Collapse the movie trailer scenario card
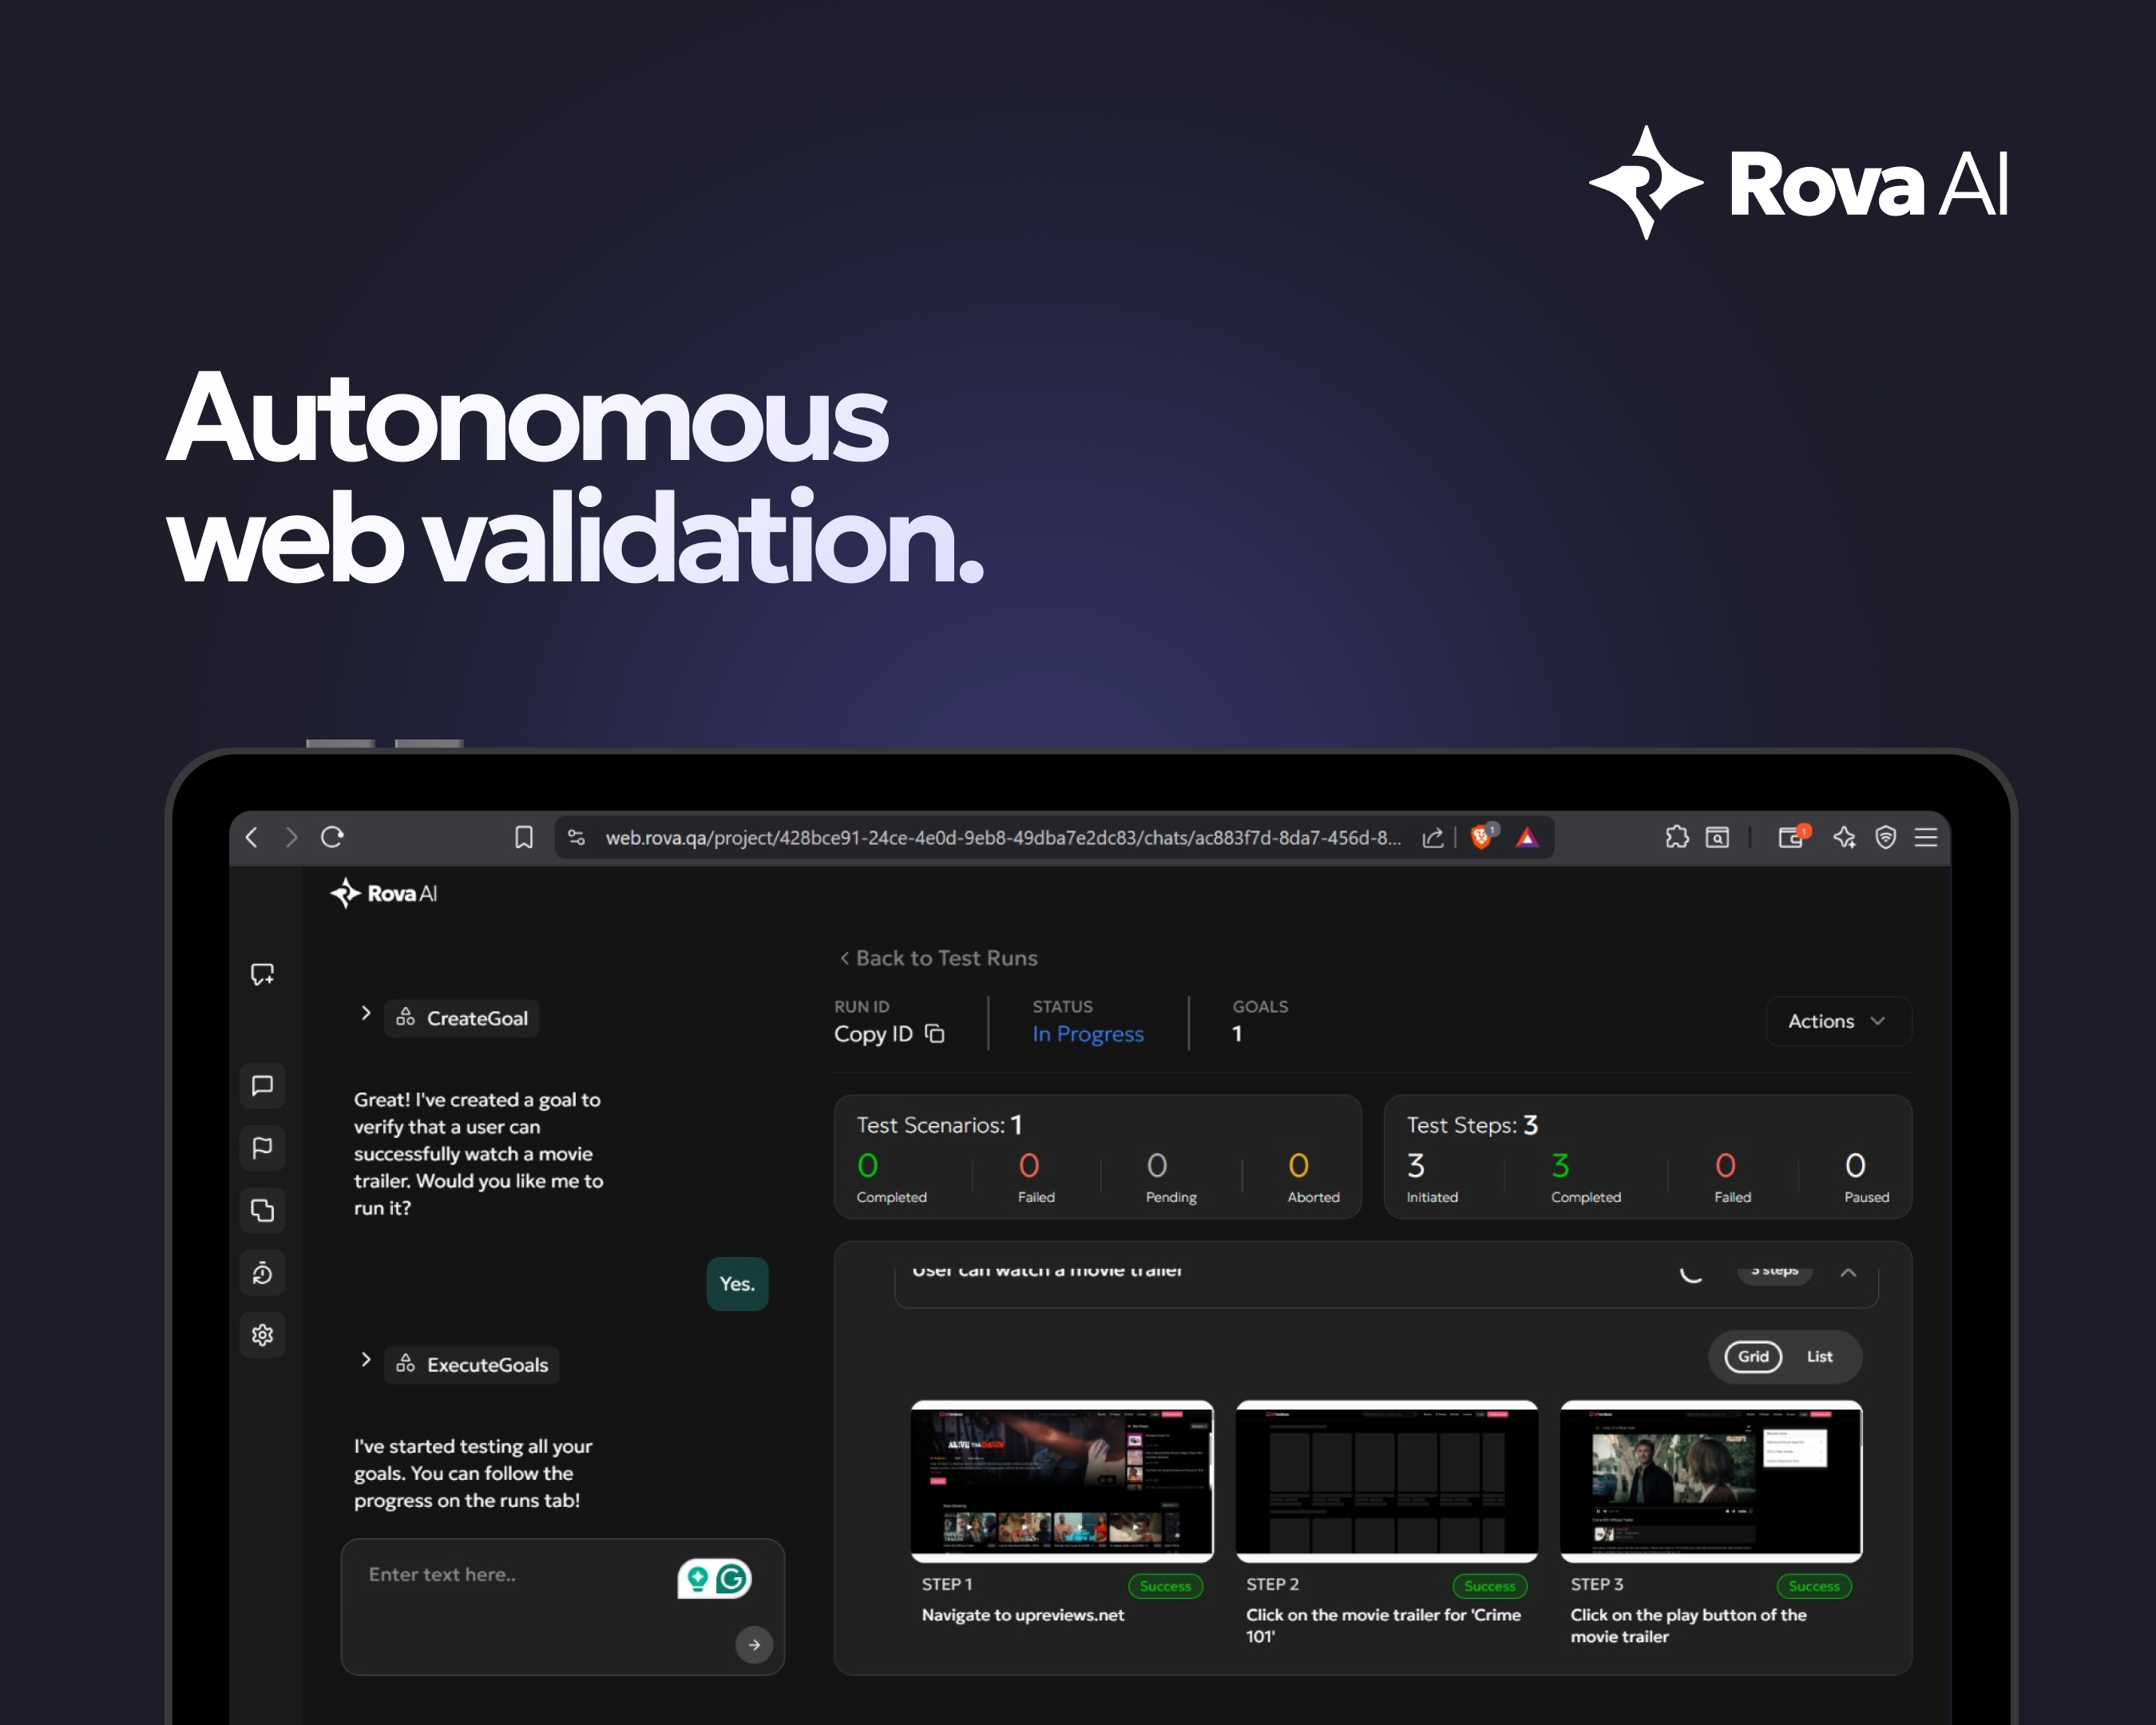The height and width of the screenshot is (1725, 2156). pyautogui.click(x=1848, y=1273)
